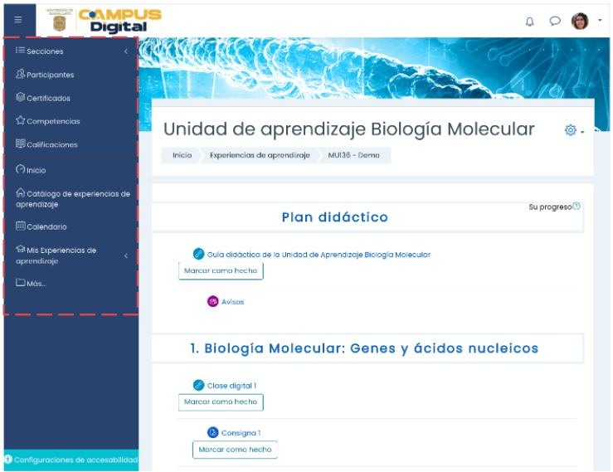
Task: Click the Su progreso label
Action: [550, 207]
